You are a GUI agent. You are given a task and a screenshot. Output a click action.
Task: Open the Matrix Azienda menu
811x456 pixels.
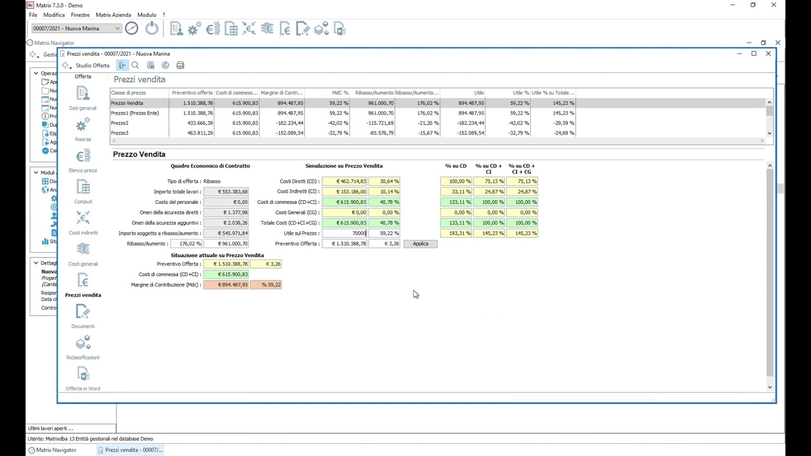tap(113, 15)
